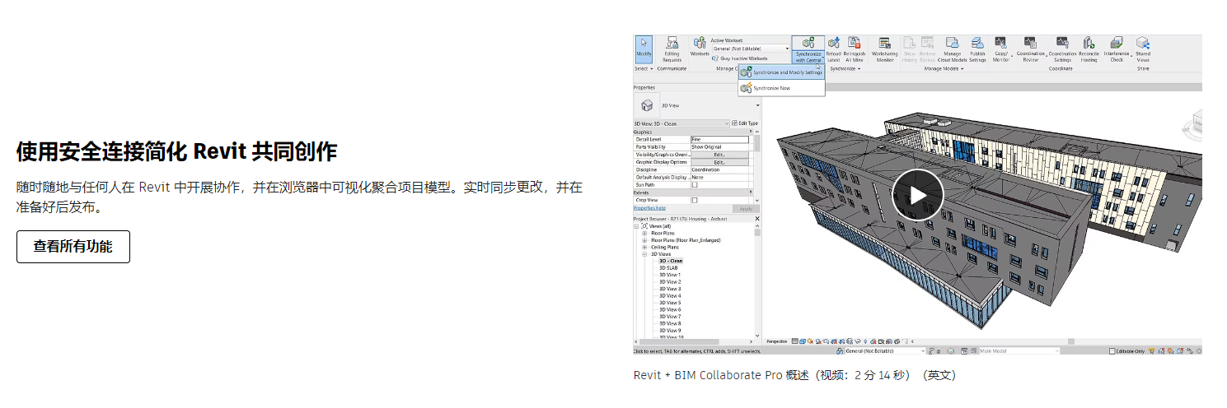The image size is (1227, 408).
Task: Open the Worksharing Monitor
Action: pos(885,49)
